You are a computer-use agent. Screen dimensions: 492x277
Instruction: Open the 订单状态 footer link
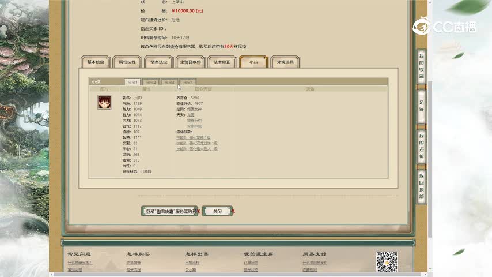coord(251,263)
